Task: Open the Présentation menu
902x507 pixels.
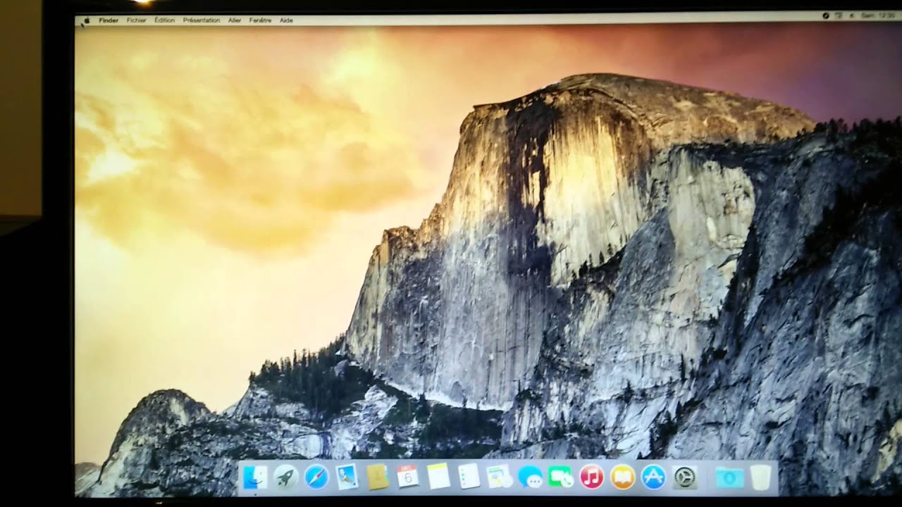Action: [x=202, y=20]
